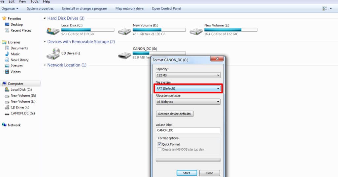Viewport: 338px width, 177px height.
Task: Click Local Disk (C:) icon in navigation tree
Action: [x=7, y=89]
